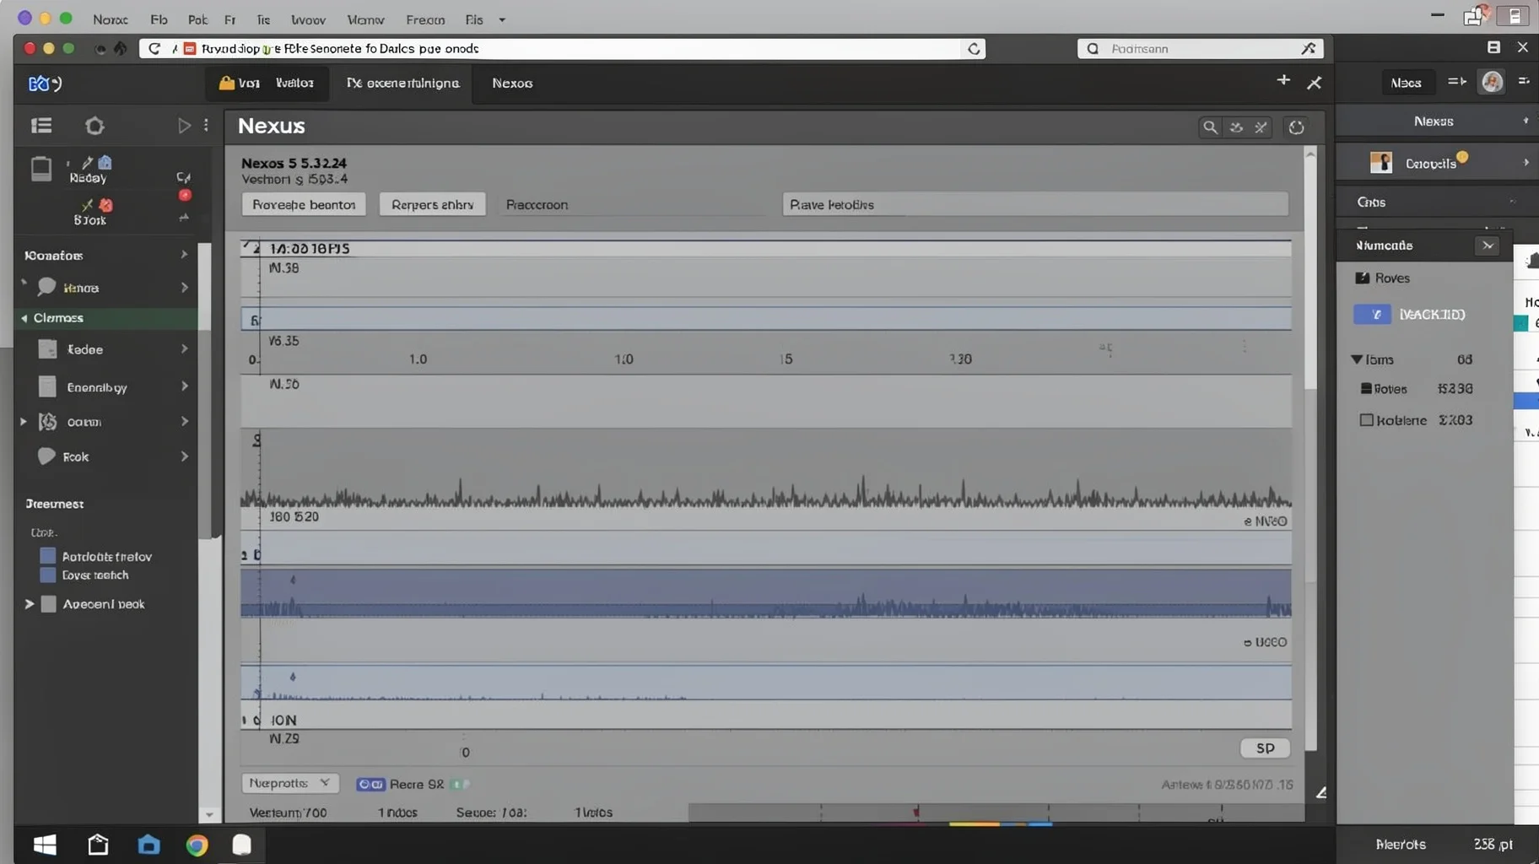Click the Rerpers ehhry button
Viewport: 1539px width, 864px height.
click(x=432, y=204)
